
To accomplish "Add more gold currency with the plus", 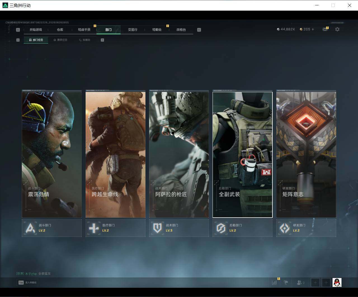I will (x=313, y=29).
